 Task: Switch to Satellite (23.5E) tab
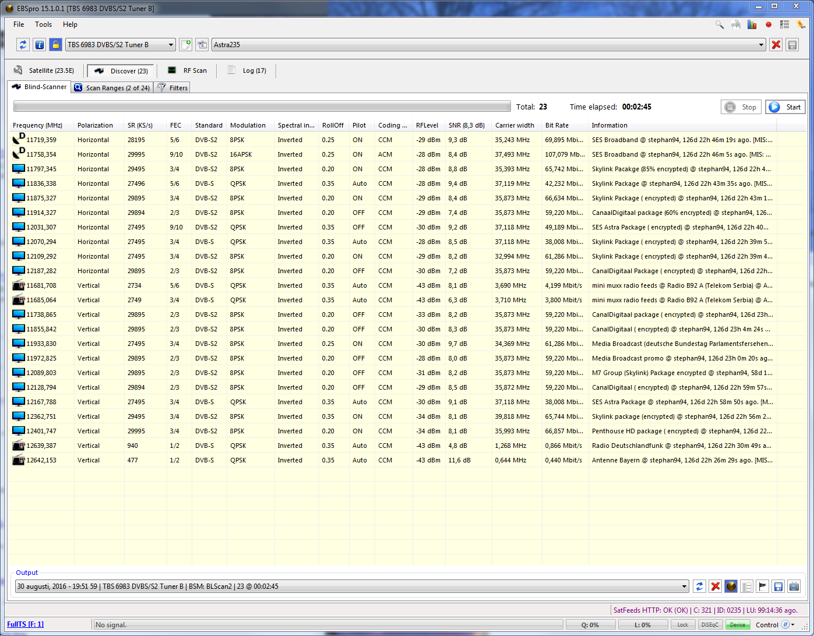pyautogui.click(x=44, y=70)
